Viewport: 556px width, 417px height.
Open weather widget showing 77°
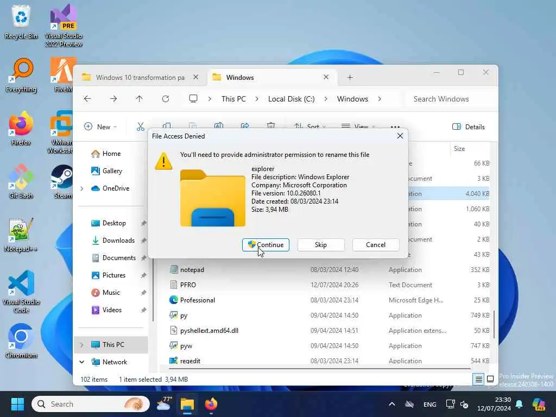(x=164, y=404)
